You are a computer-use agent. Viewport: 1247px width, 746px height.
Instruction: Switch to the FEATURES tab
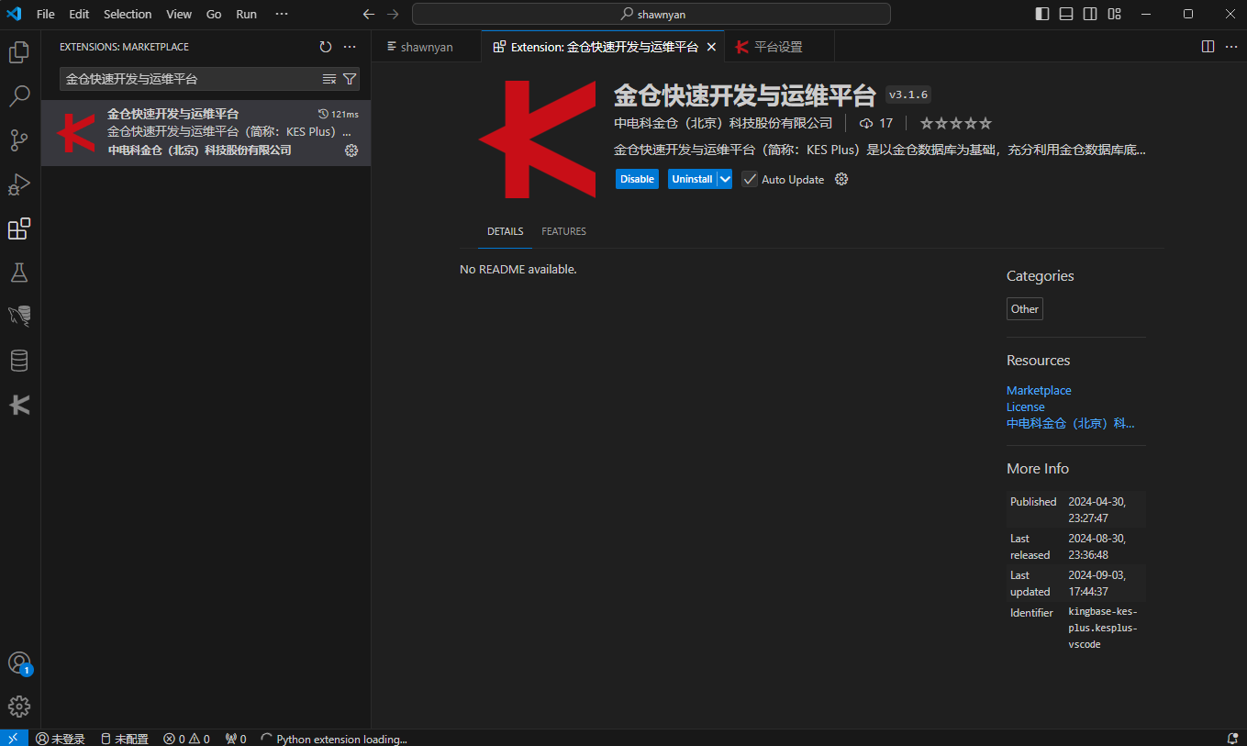pyautogui.click(x=563, y=231)
